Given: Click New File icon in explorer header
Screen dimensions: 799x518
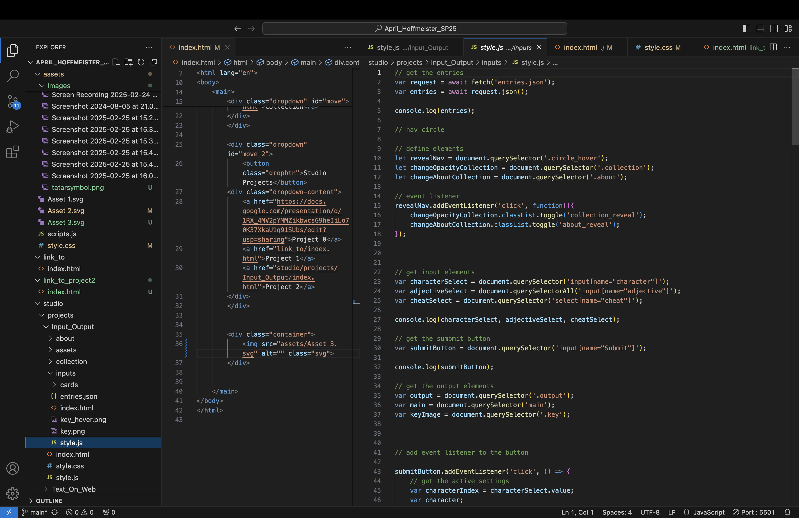Looking at the screenshot, I should click(x=116, y=62).
